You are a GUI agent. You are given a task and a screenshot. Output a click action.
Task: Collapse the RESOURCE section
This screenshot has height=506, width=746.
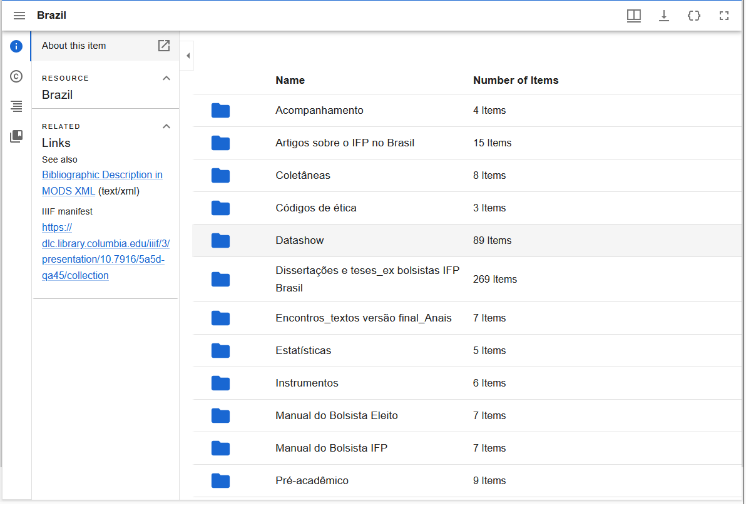(166, 78)
